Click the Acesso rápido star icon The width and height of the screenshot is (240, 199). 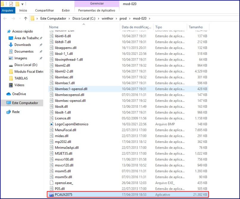coord(9,31)
